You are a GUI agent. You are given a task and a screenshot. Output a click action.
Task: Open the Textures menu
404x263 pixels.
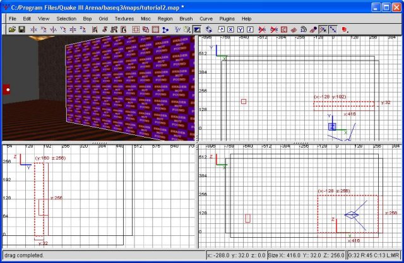pos(124,19)
